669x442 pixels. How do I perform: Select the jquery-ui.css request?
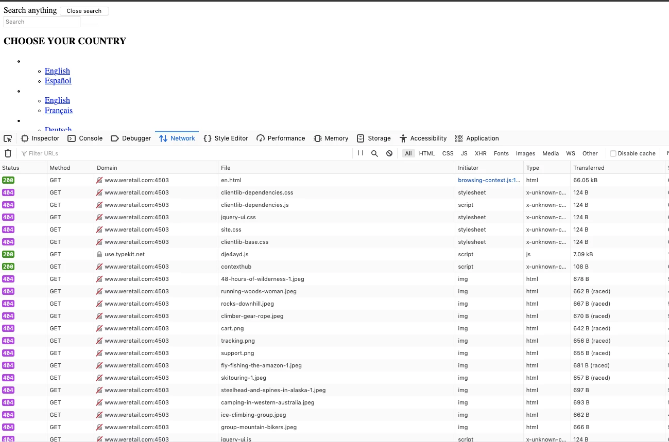point(334,217)
